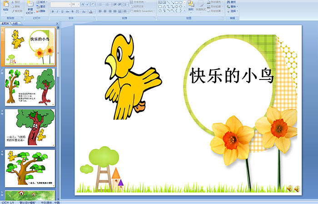
Task: Click the Paste (粘贴) clipboard icon
Action: (x=6, y=5)
